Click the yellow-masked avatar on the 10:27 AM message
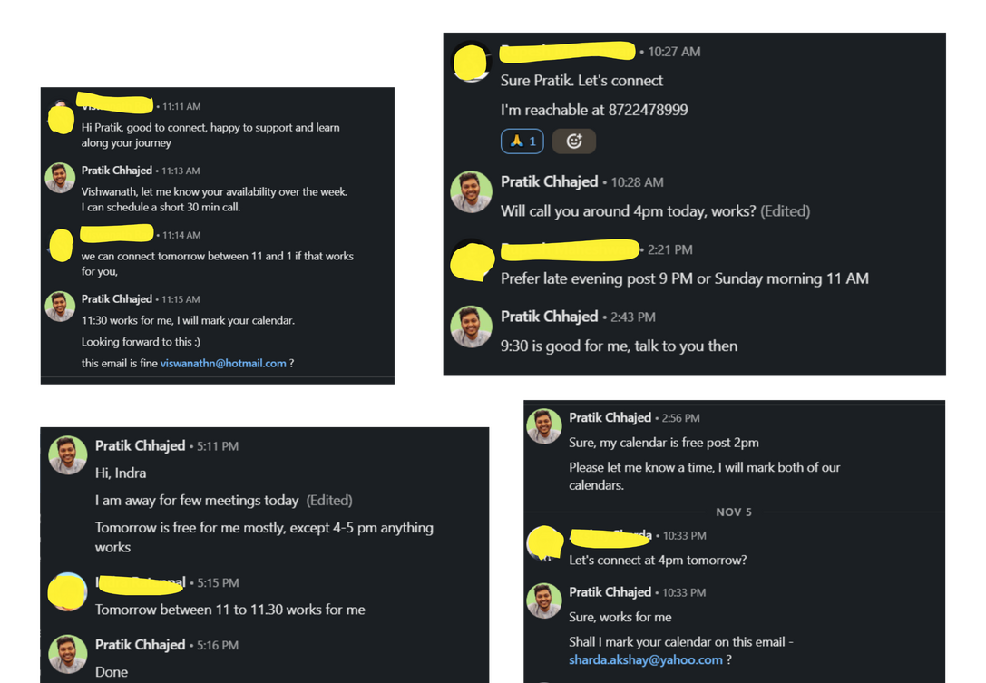 (472, 62)
